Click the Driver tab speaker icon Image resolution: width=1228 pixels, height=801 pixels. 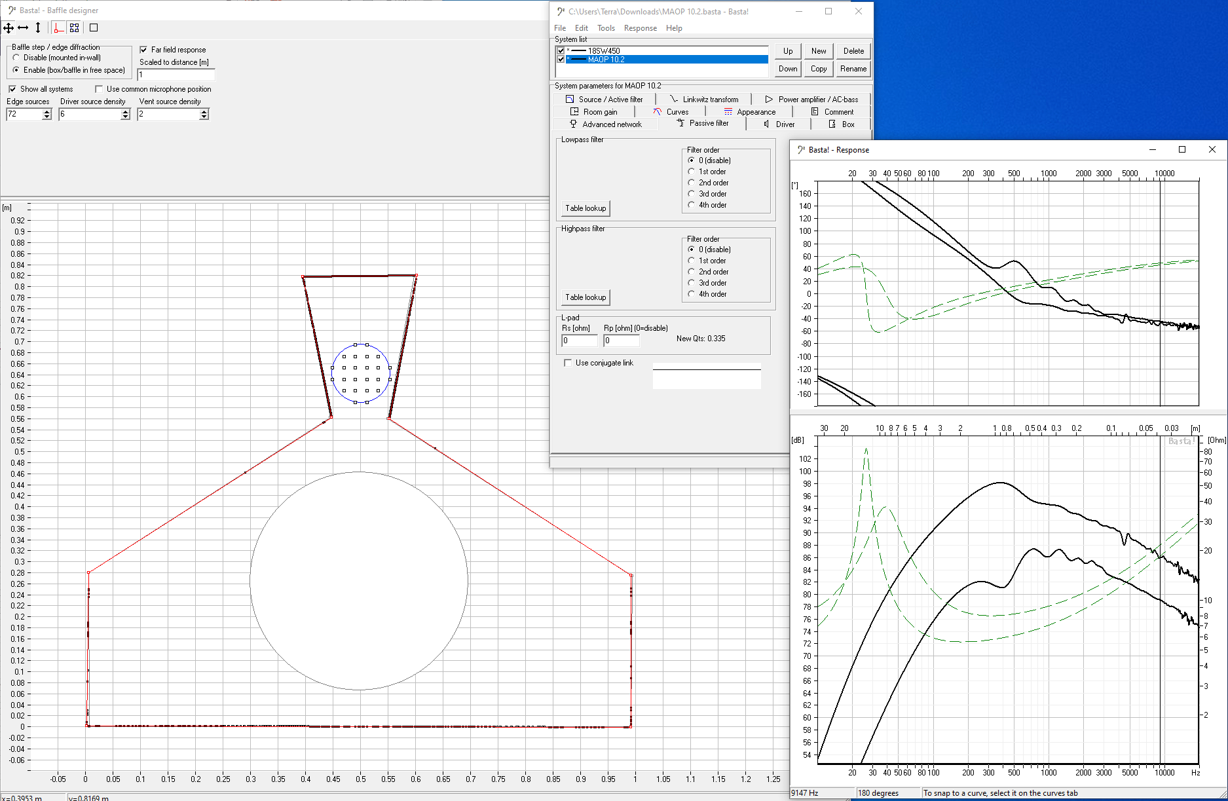pos(767,124)
